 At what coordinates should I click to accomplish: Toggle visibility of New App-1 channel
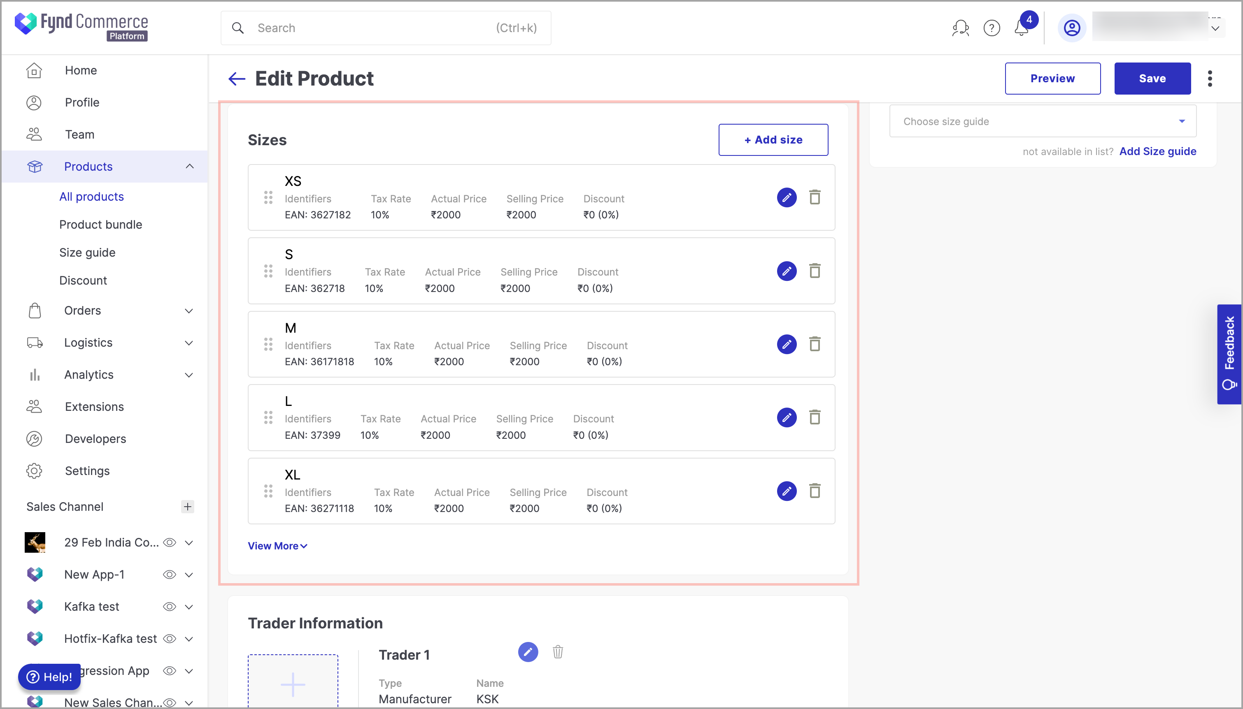coord(170,575)
